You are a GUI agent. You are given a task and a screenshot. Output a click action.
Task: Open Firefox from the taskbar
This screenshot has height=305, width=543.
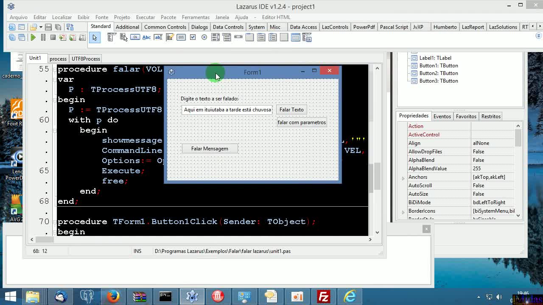(113, 296)
